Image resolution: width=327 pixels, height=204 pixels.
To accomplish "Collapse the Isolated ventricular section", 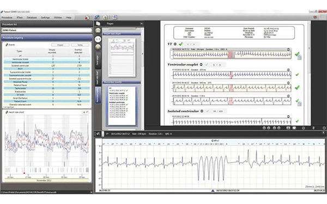I will (202, 111).
